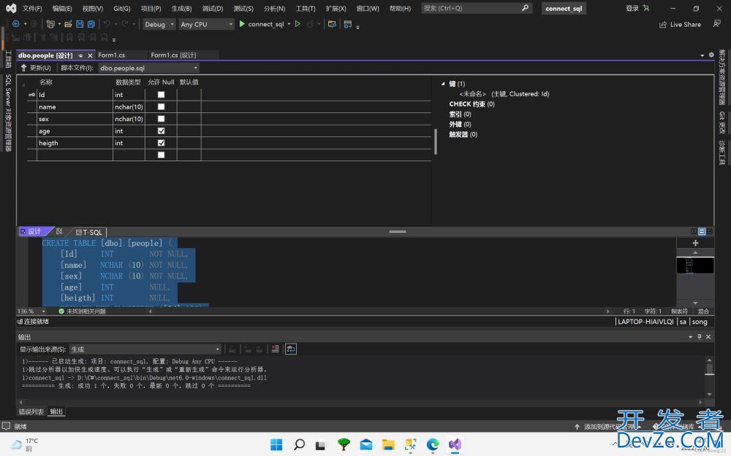Image resolution: width=731 pixels, height=456 pixels.
Task: Open the File menu
Action: pyautogui.click(x=32, y=8)
